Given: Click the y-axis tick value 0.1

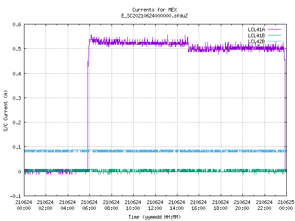Looking at the screenshot, I should [x=17, y=147].
